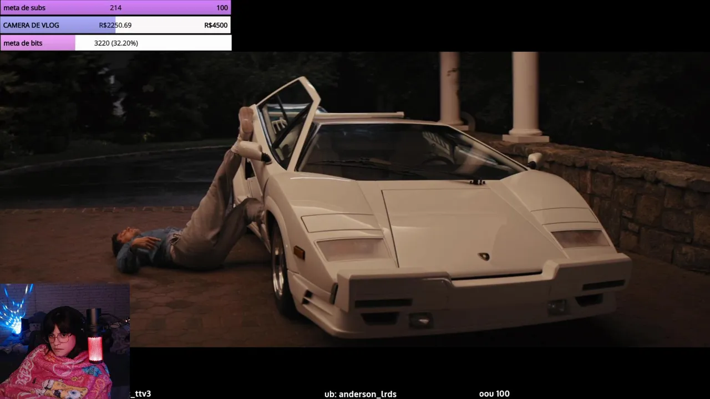Click the CAMERA DE VLOG donation goal bar
This screenshot has width=710, height=399.
pyautogui.click(x=115, y=25)
